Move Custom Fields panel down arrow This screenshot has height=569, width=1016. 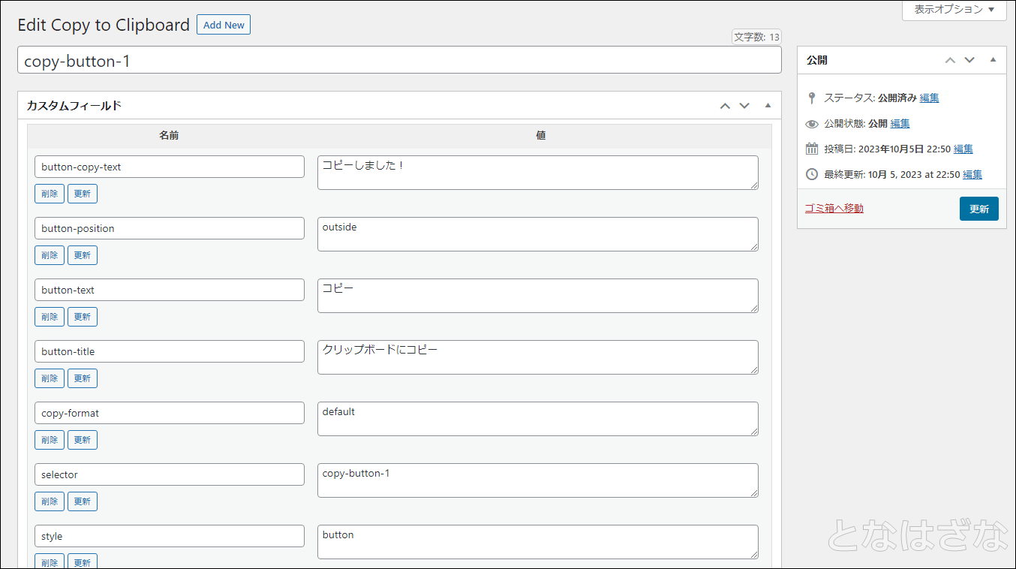744,106
